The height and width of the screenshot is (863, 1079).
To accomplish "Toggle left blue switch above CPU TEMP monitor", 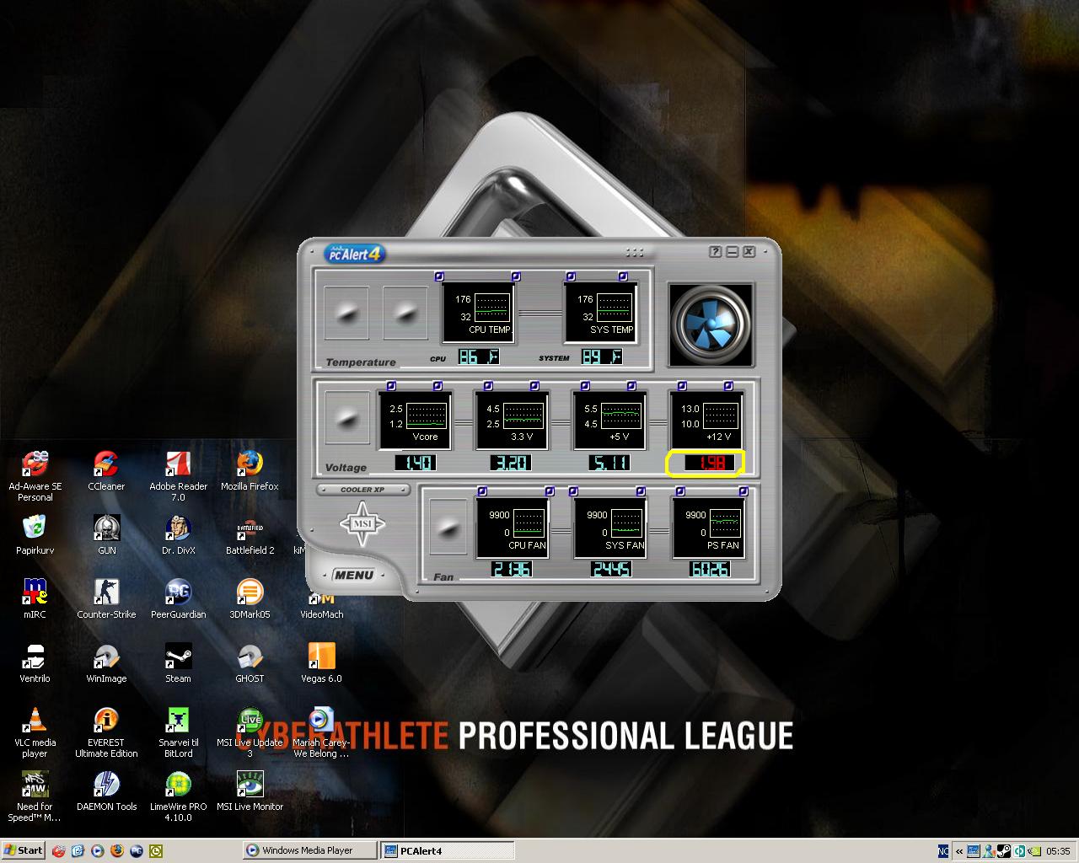I will click(439, 276).
